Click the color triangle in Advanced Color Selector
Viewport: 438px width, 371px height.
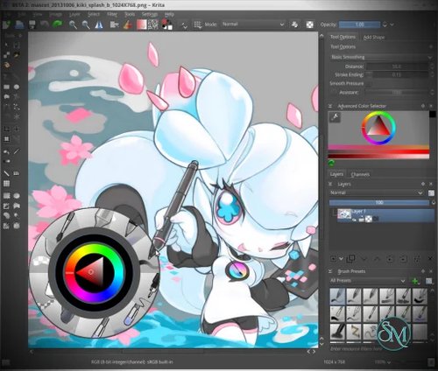pyautogui.click(x=378, y=126)
